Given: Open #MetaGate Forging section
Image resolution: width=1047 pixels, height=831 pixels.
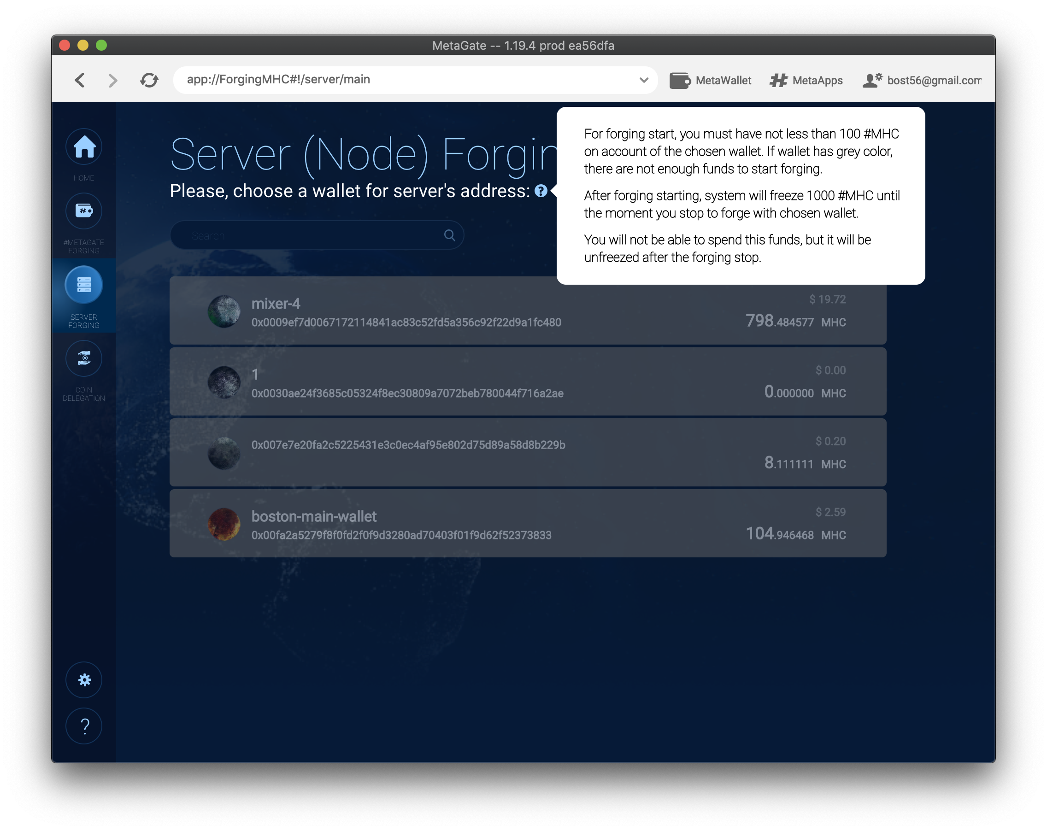Looking at the screenshot, I should (84, 211).
